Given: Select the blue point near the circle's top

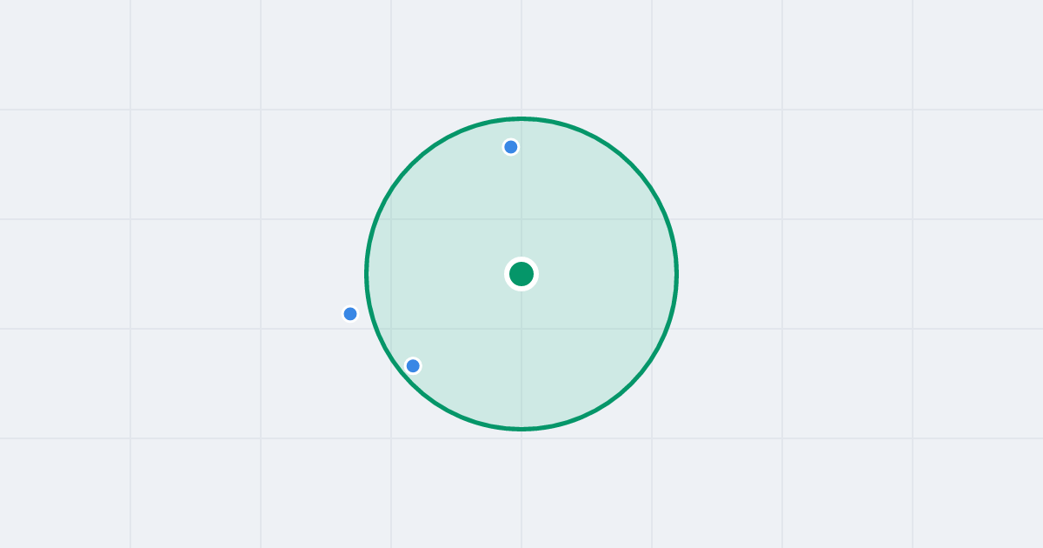Looking at the screenshot, I should pyautogui.click(x=511, y=147).
